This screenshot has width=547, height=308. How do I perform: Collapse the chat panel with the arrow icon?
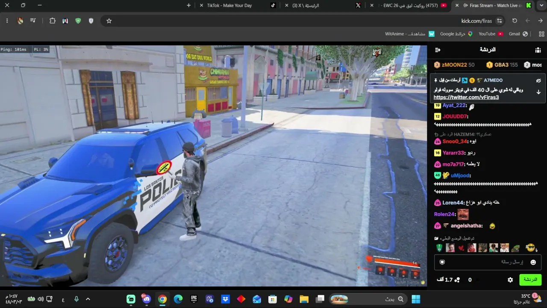coord(438,50)
